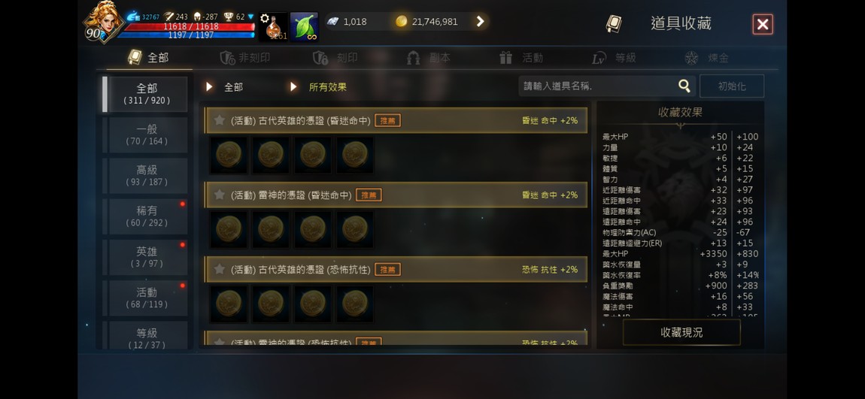Click the green leaf buff icon

(304, 26)
